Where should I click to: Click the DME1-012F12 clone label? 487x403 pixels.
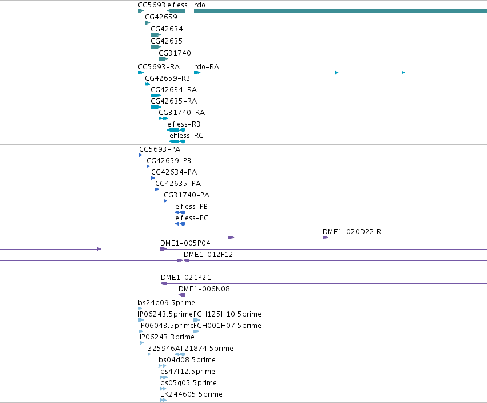click(x=208, y=255)
